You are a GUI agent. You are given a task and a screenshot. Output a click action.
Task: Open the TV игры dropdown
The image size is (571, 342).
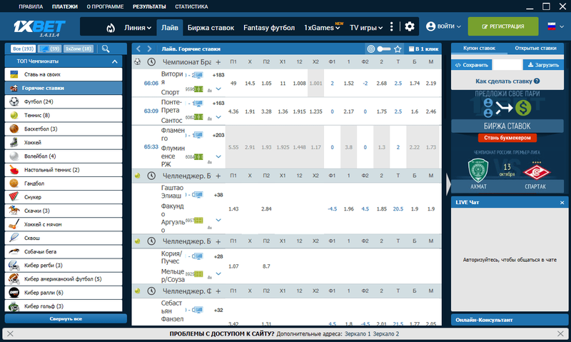click(x=366, y=28)
